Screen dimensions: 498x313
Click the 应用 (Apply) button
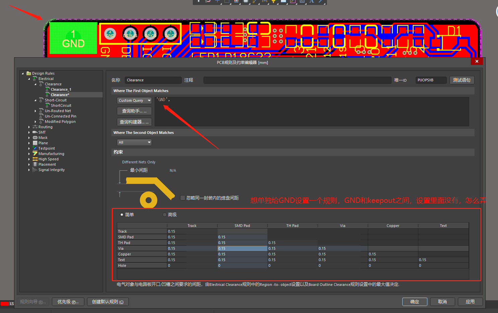[470, 302]
